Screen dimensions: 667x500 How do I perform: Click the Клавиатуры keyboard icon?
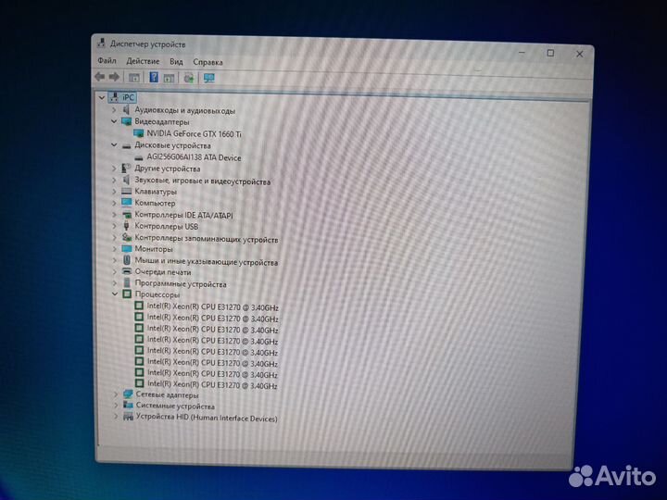coord(126,192)
